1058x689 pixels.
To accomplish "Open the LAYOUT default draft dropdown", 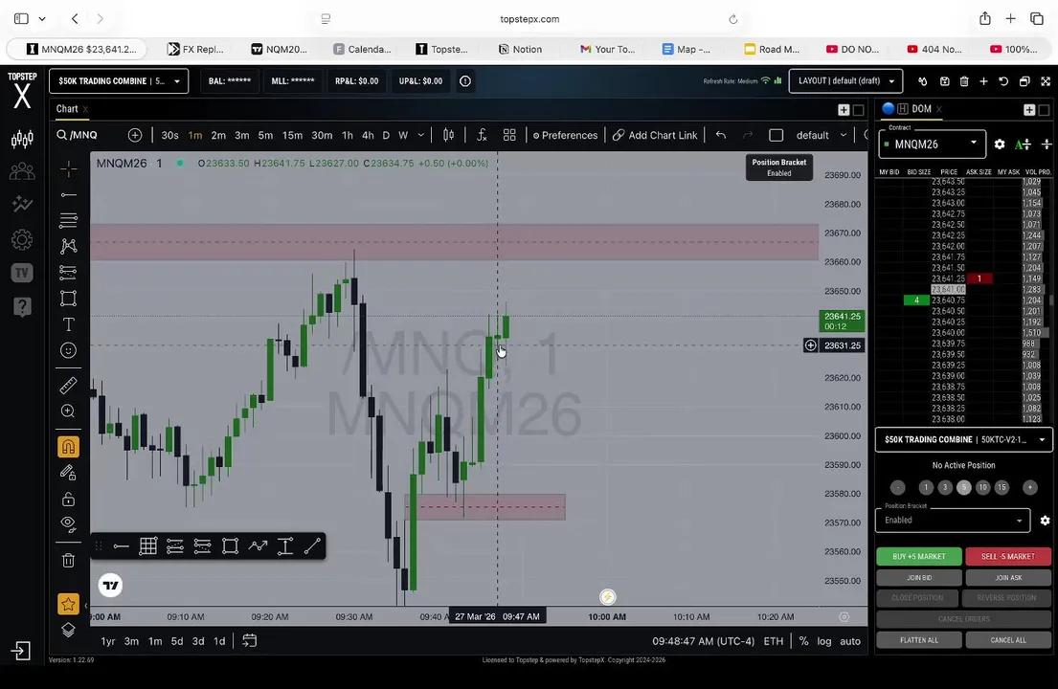I will click(x=845, y=81).
